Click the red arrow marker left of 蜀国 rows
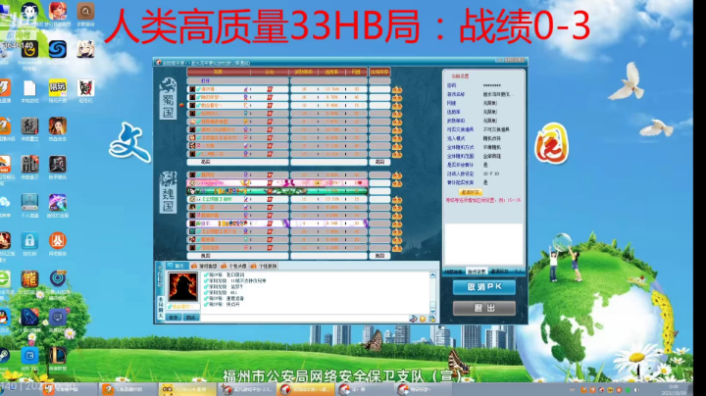 tap(182, 105)
